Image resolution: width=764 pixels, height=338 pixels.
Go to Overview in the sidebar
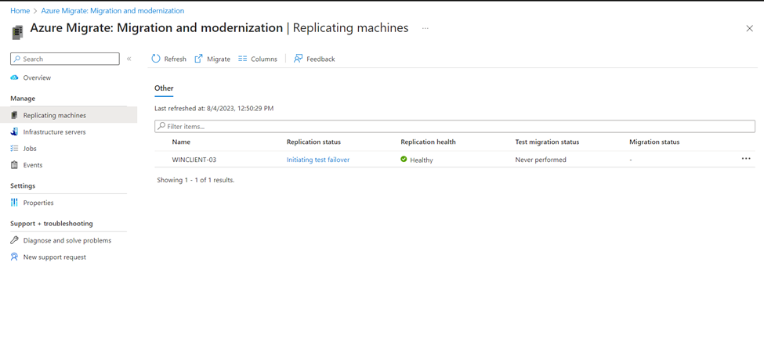pos(37,77)
